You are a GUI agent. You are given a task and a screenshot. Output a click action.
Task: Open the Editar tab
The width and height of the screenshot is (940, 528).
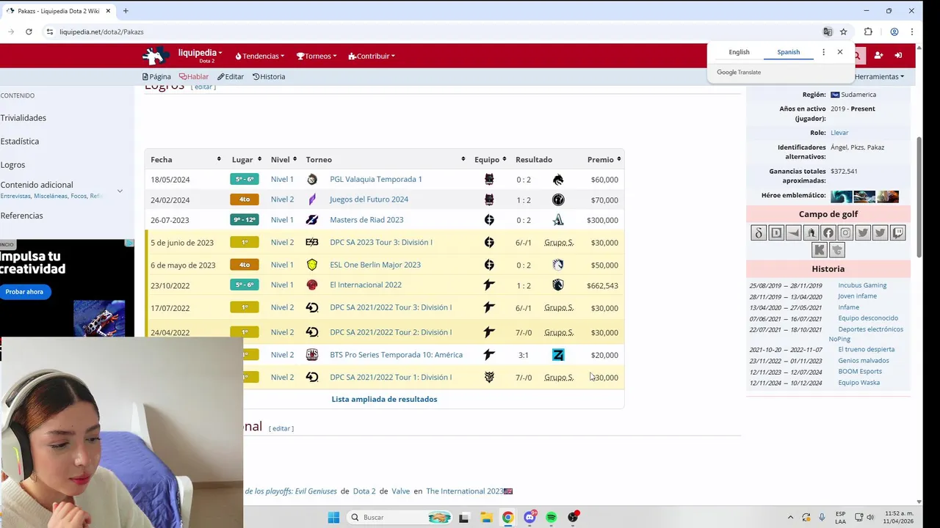tap(231, 76)
